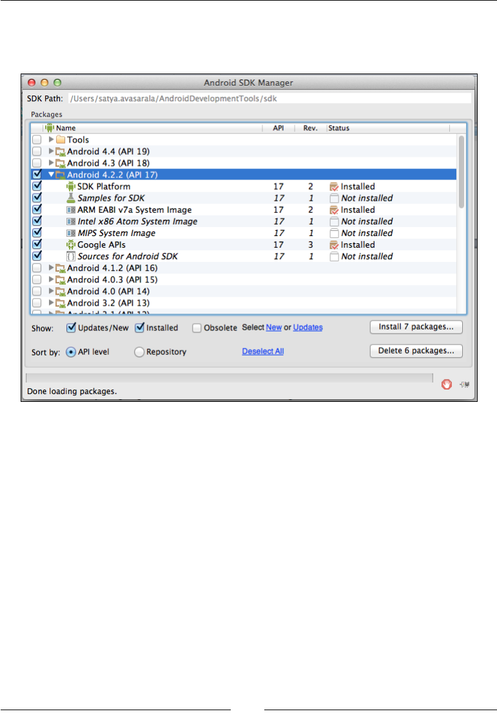Check the Tools checkbox

37,140
